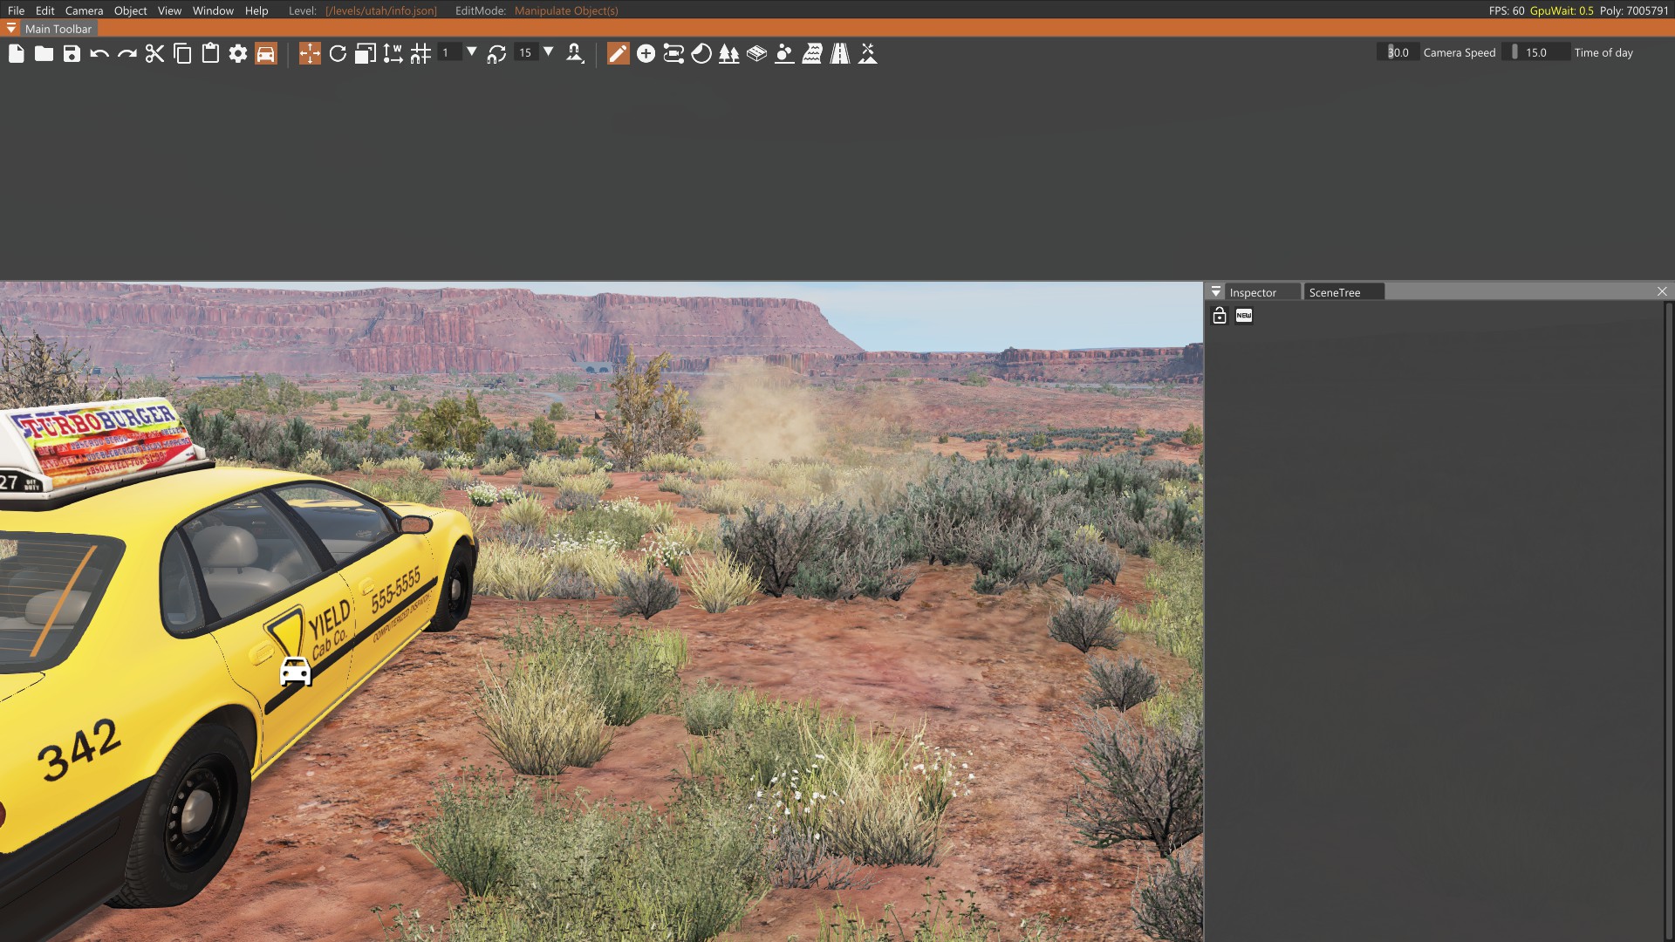The height and width of the screenshot is (942, 1675).
Task: Toggle grid snapping icon
Action: click(x=420, y=53)
